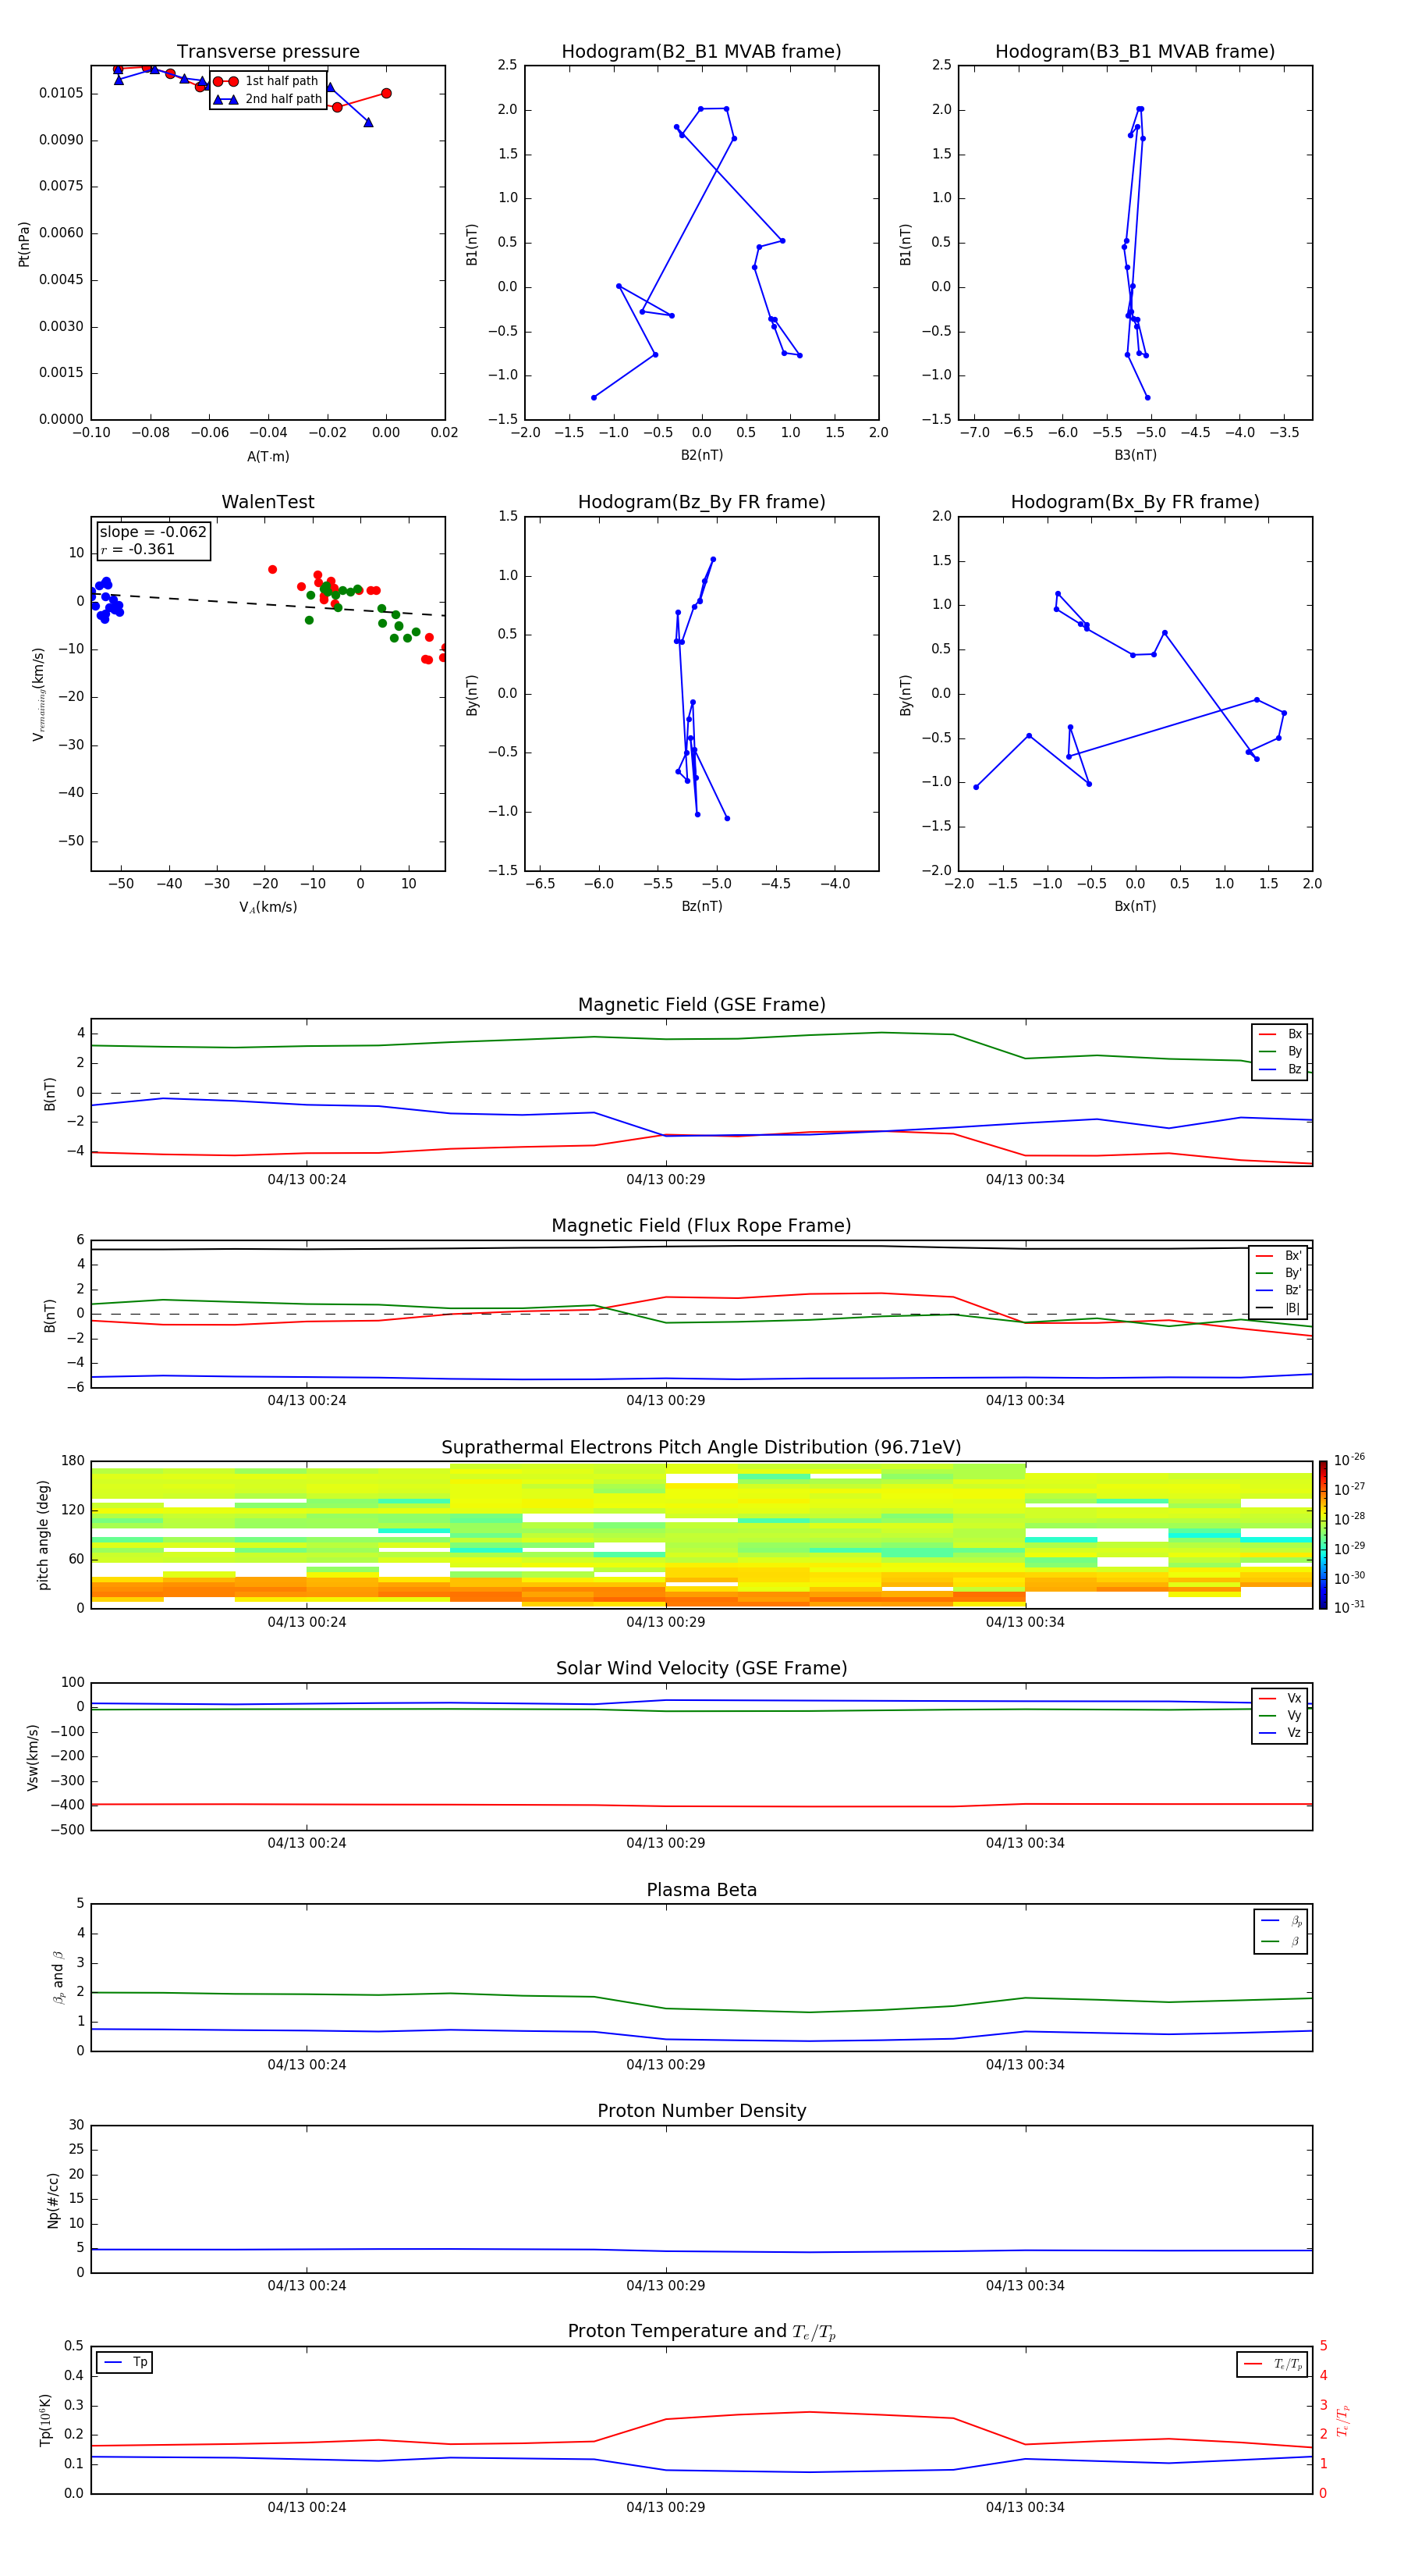This screenshot has width=1404, height=2576.
Task: Click the 'Magnetic Field (Flux Rope Frame)' title
Action: pyautogui.click(x=701, y=1226)
